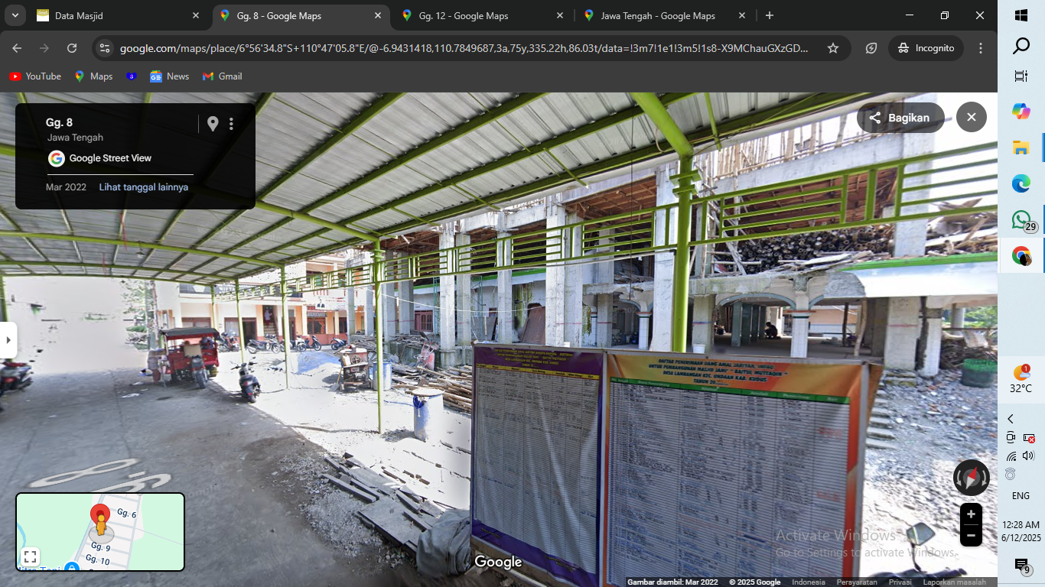
Task: Open the tab search dropdown arrow
Action: (15, 15)
